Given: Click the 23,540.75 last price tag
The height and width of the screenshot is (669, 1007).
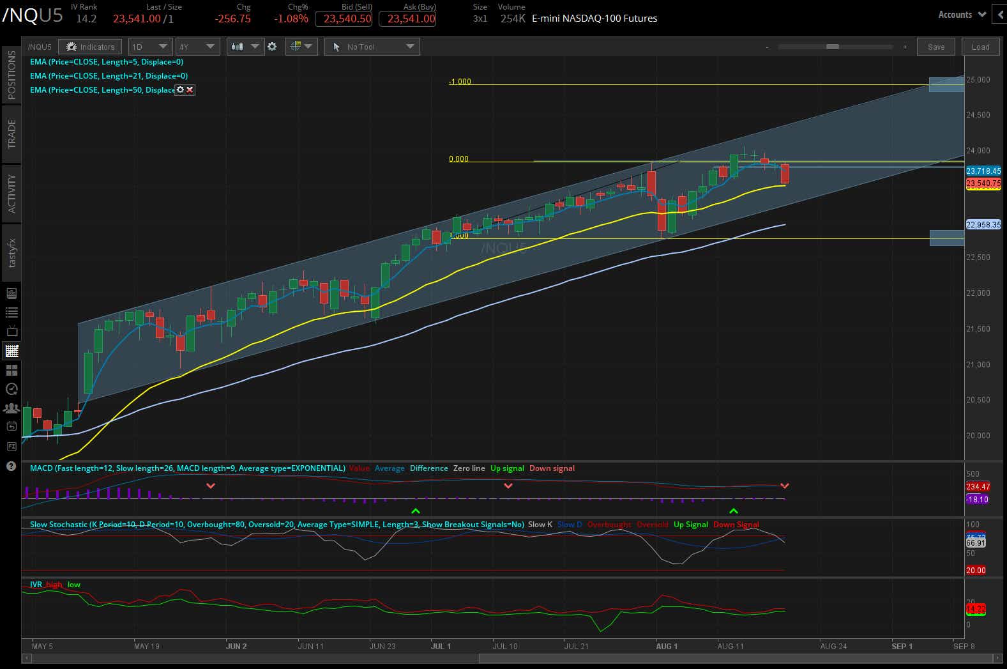Looking at the screenshot, I should tap(983, 184).
